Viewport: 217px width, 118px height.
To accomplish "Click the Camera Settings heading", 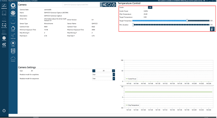I will click(x=27, y=67).
